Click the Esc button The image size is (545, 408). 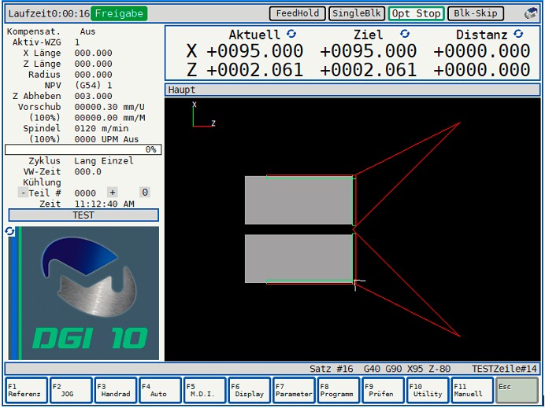point(517,391)
